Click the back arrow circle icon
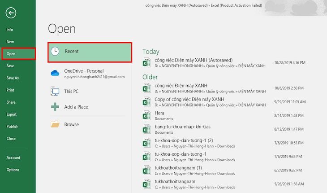 pos(11,13)
